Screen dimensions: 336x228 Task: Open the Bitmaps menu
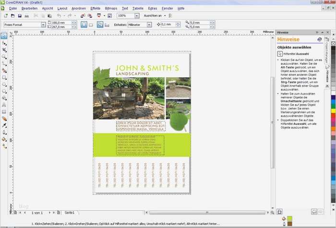click(110, 8)
